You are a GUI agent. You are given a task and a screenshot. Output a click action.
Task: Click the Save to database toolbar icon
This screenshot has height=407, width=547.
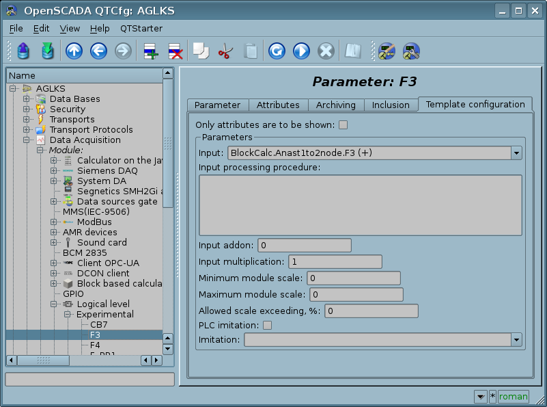(47, 51)
